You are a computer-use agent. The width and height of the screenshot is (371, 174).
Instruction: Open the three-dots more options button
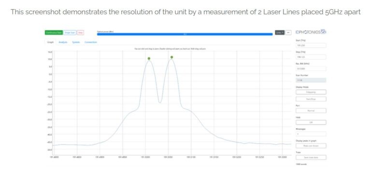point(288,33)
